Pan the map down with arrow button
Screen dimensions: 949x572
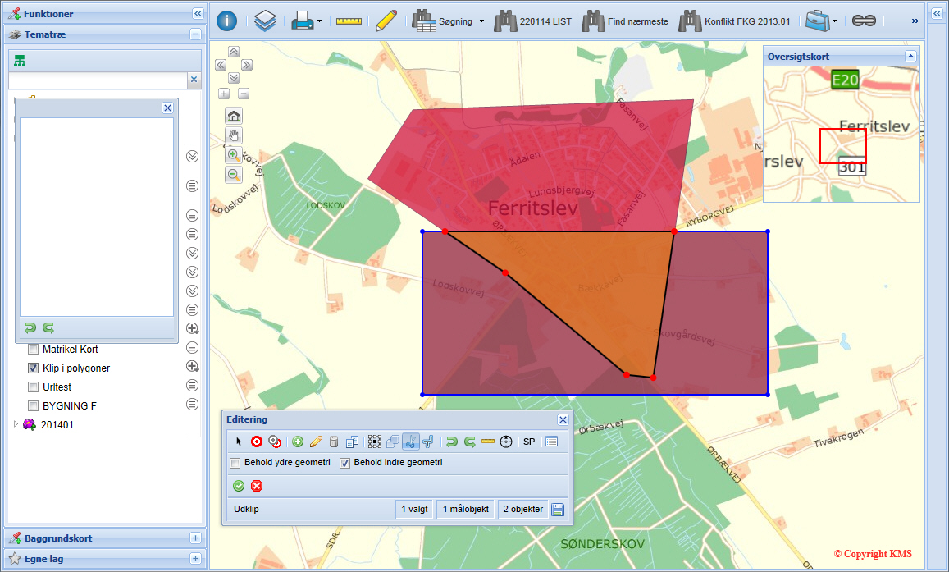pos(234,78)
